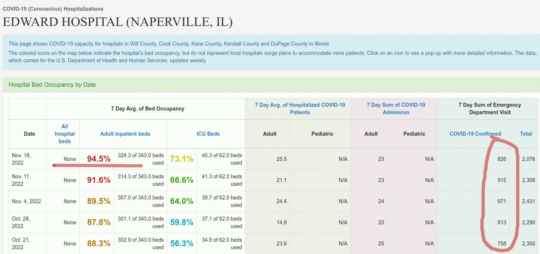Click COVID-19 confirmed visits value 758
The width and height of the screenshot is (540, 254).
pyautogui.click(x=502, y=244)
